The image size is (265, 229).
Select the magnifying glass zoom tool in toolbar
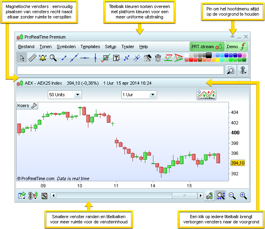point(53,58)
